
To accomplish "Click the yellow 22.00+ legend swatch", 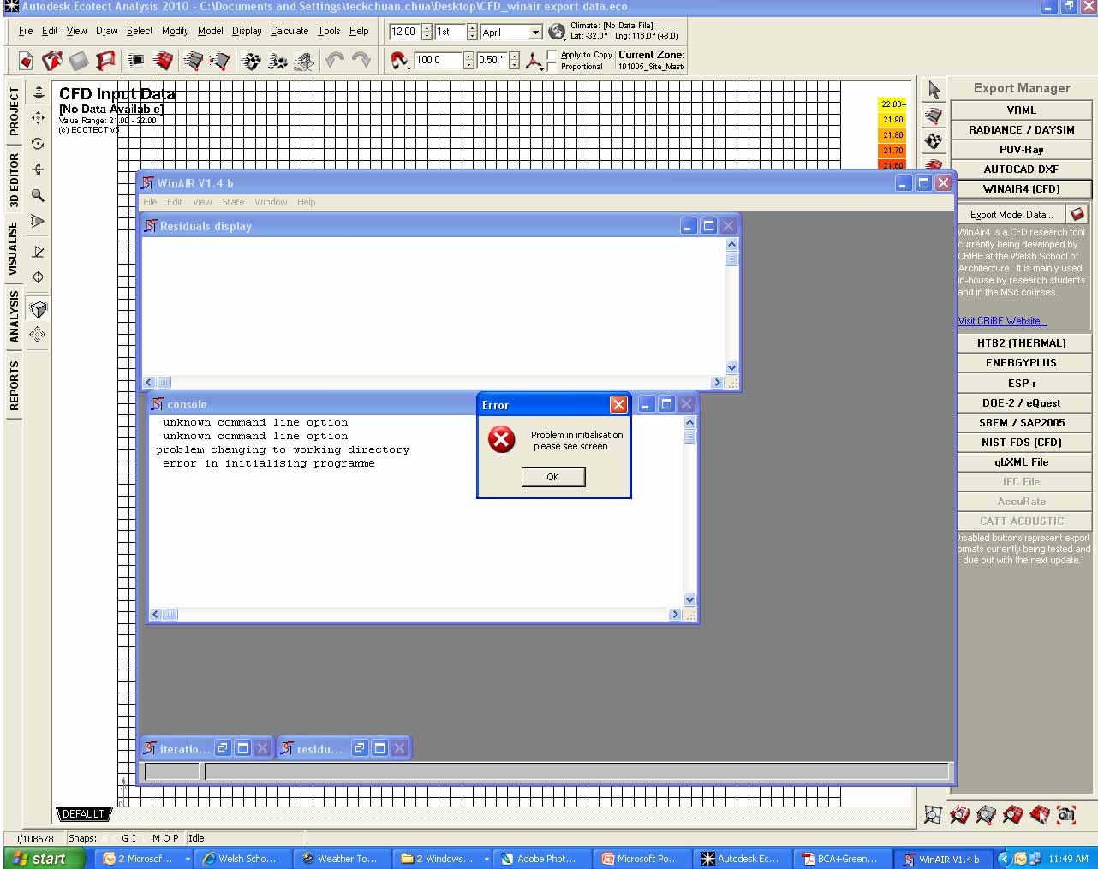I will 892,104.
